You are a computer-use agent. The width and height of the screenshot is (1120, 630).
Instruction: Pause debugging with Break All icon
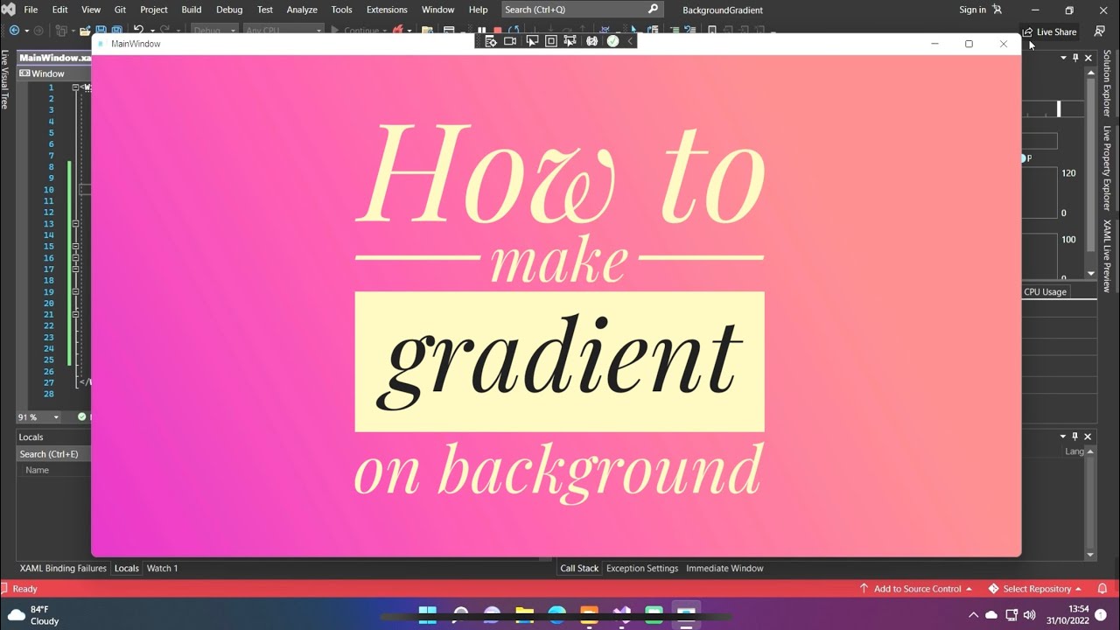pos(481,30)
